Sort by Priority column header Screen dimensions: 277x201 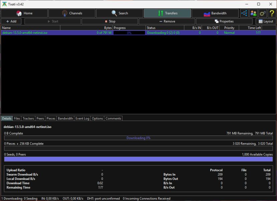pos(229,28)
